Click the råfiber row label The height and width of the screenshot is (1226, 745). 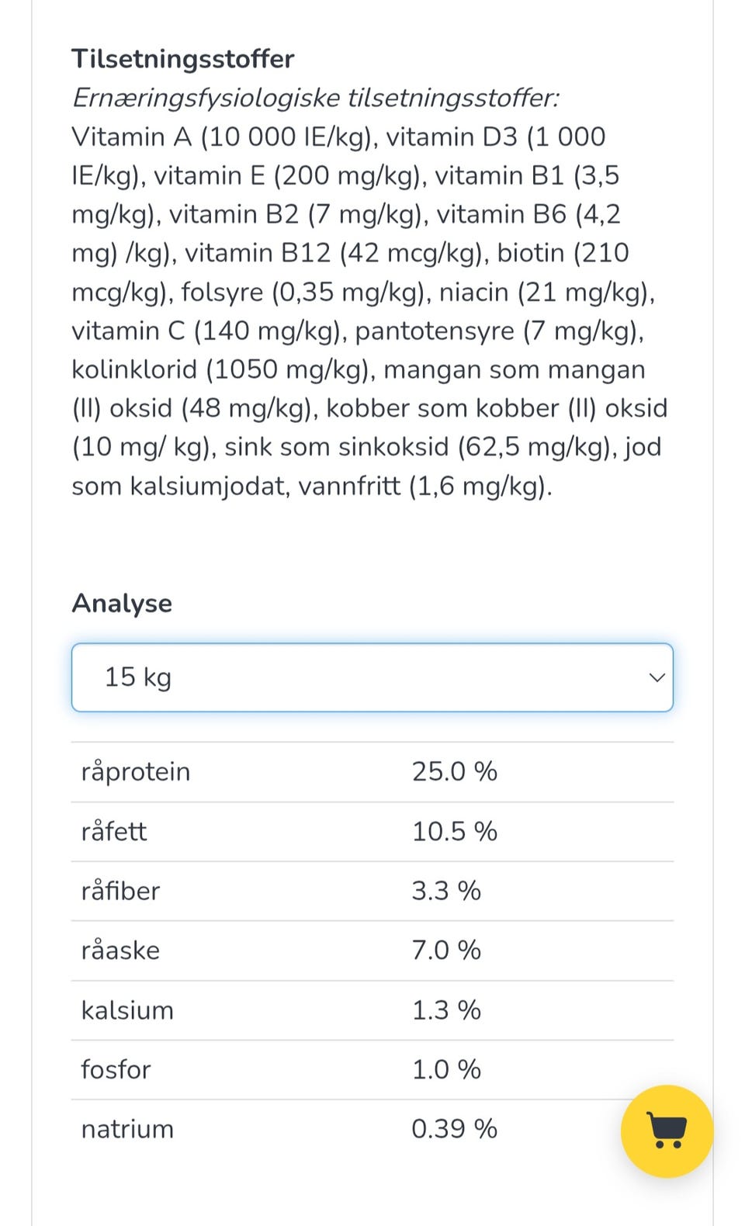click(120, 890)
